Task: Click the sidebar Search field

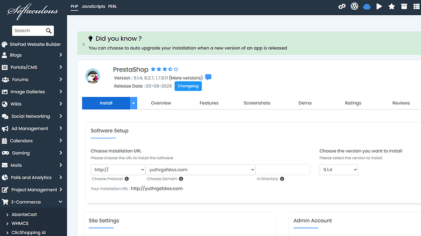Action: 29,30
